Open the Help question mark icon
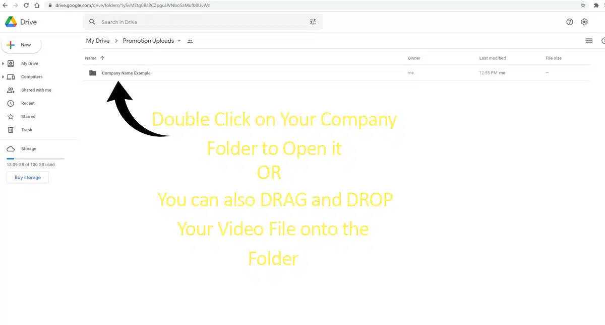This screenshot has width=605, height=325. (570, 22)
